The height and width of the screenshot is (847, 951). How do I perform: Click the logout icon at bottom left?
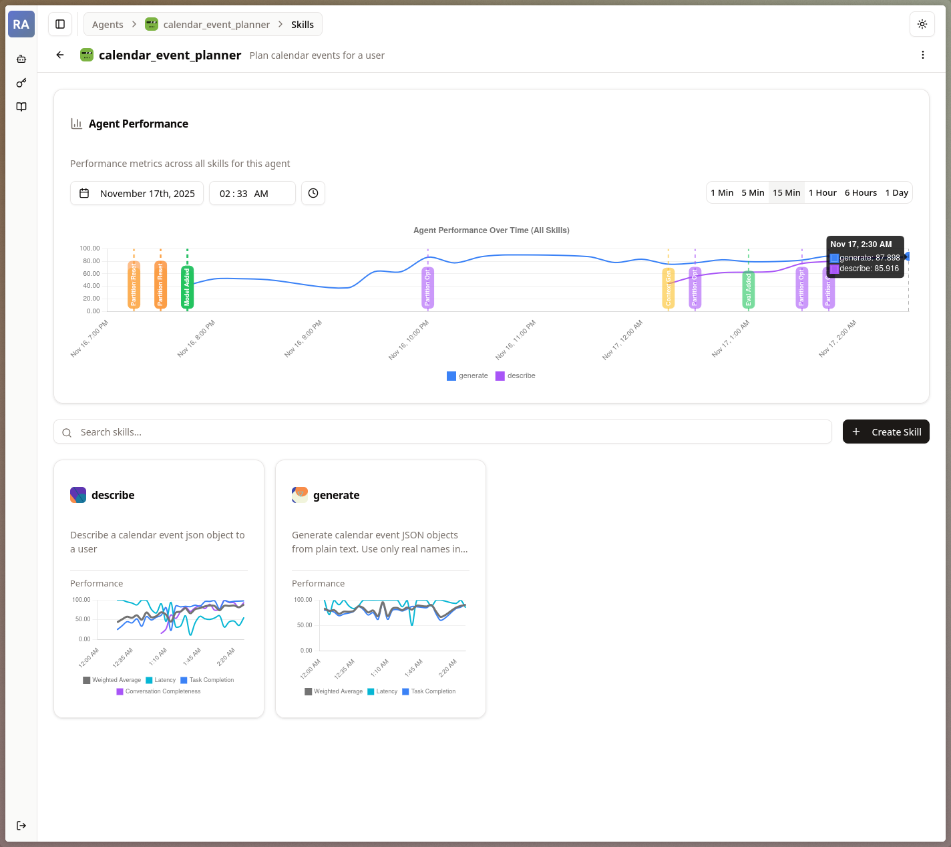pyautogui.click(x=21, y=826)
